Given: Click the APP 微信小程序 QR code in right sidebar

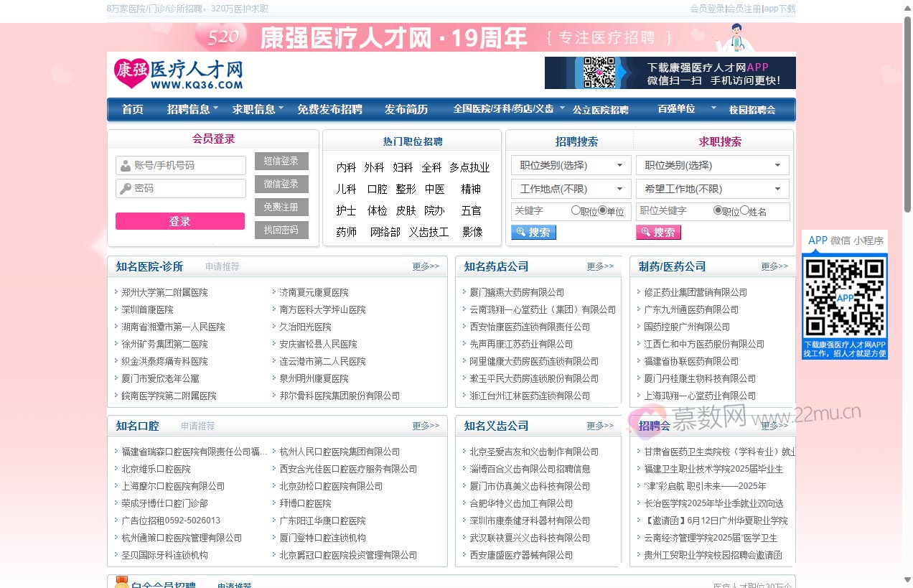Looking at the screenshot, I should pos(845,297).
